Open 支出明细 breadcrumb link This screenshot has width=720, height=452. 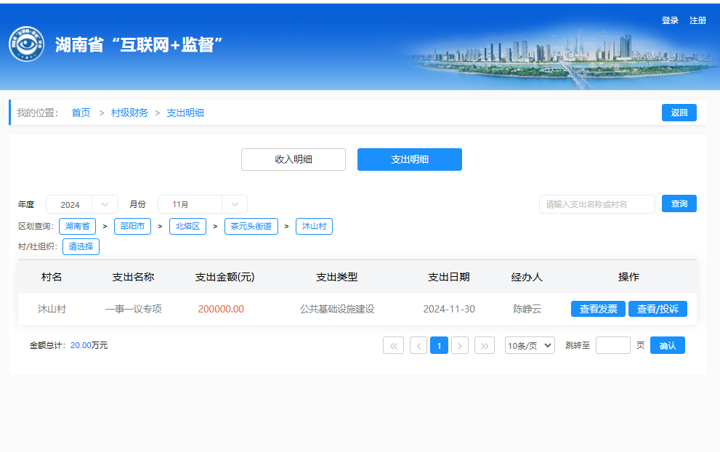(x=185, y=113)
